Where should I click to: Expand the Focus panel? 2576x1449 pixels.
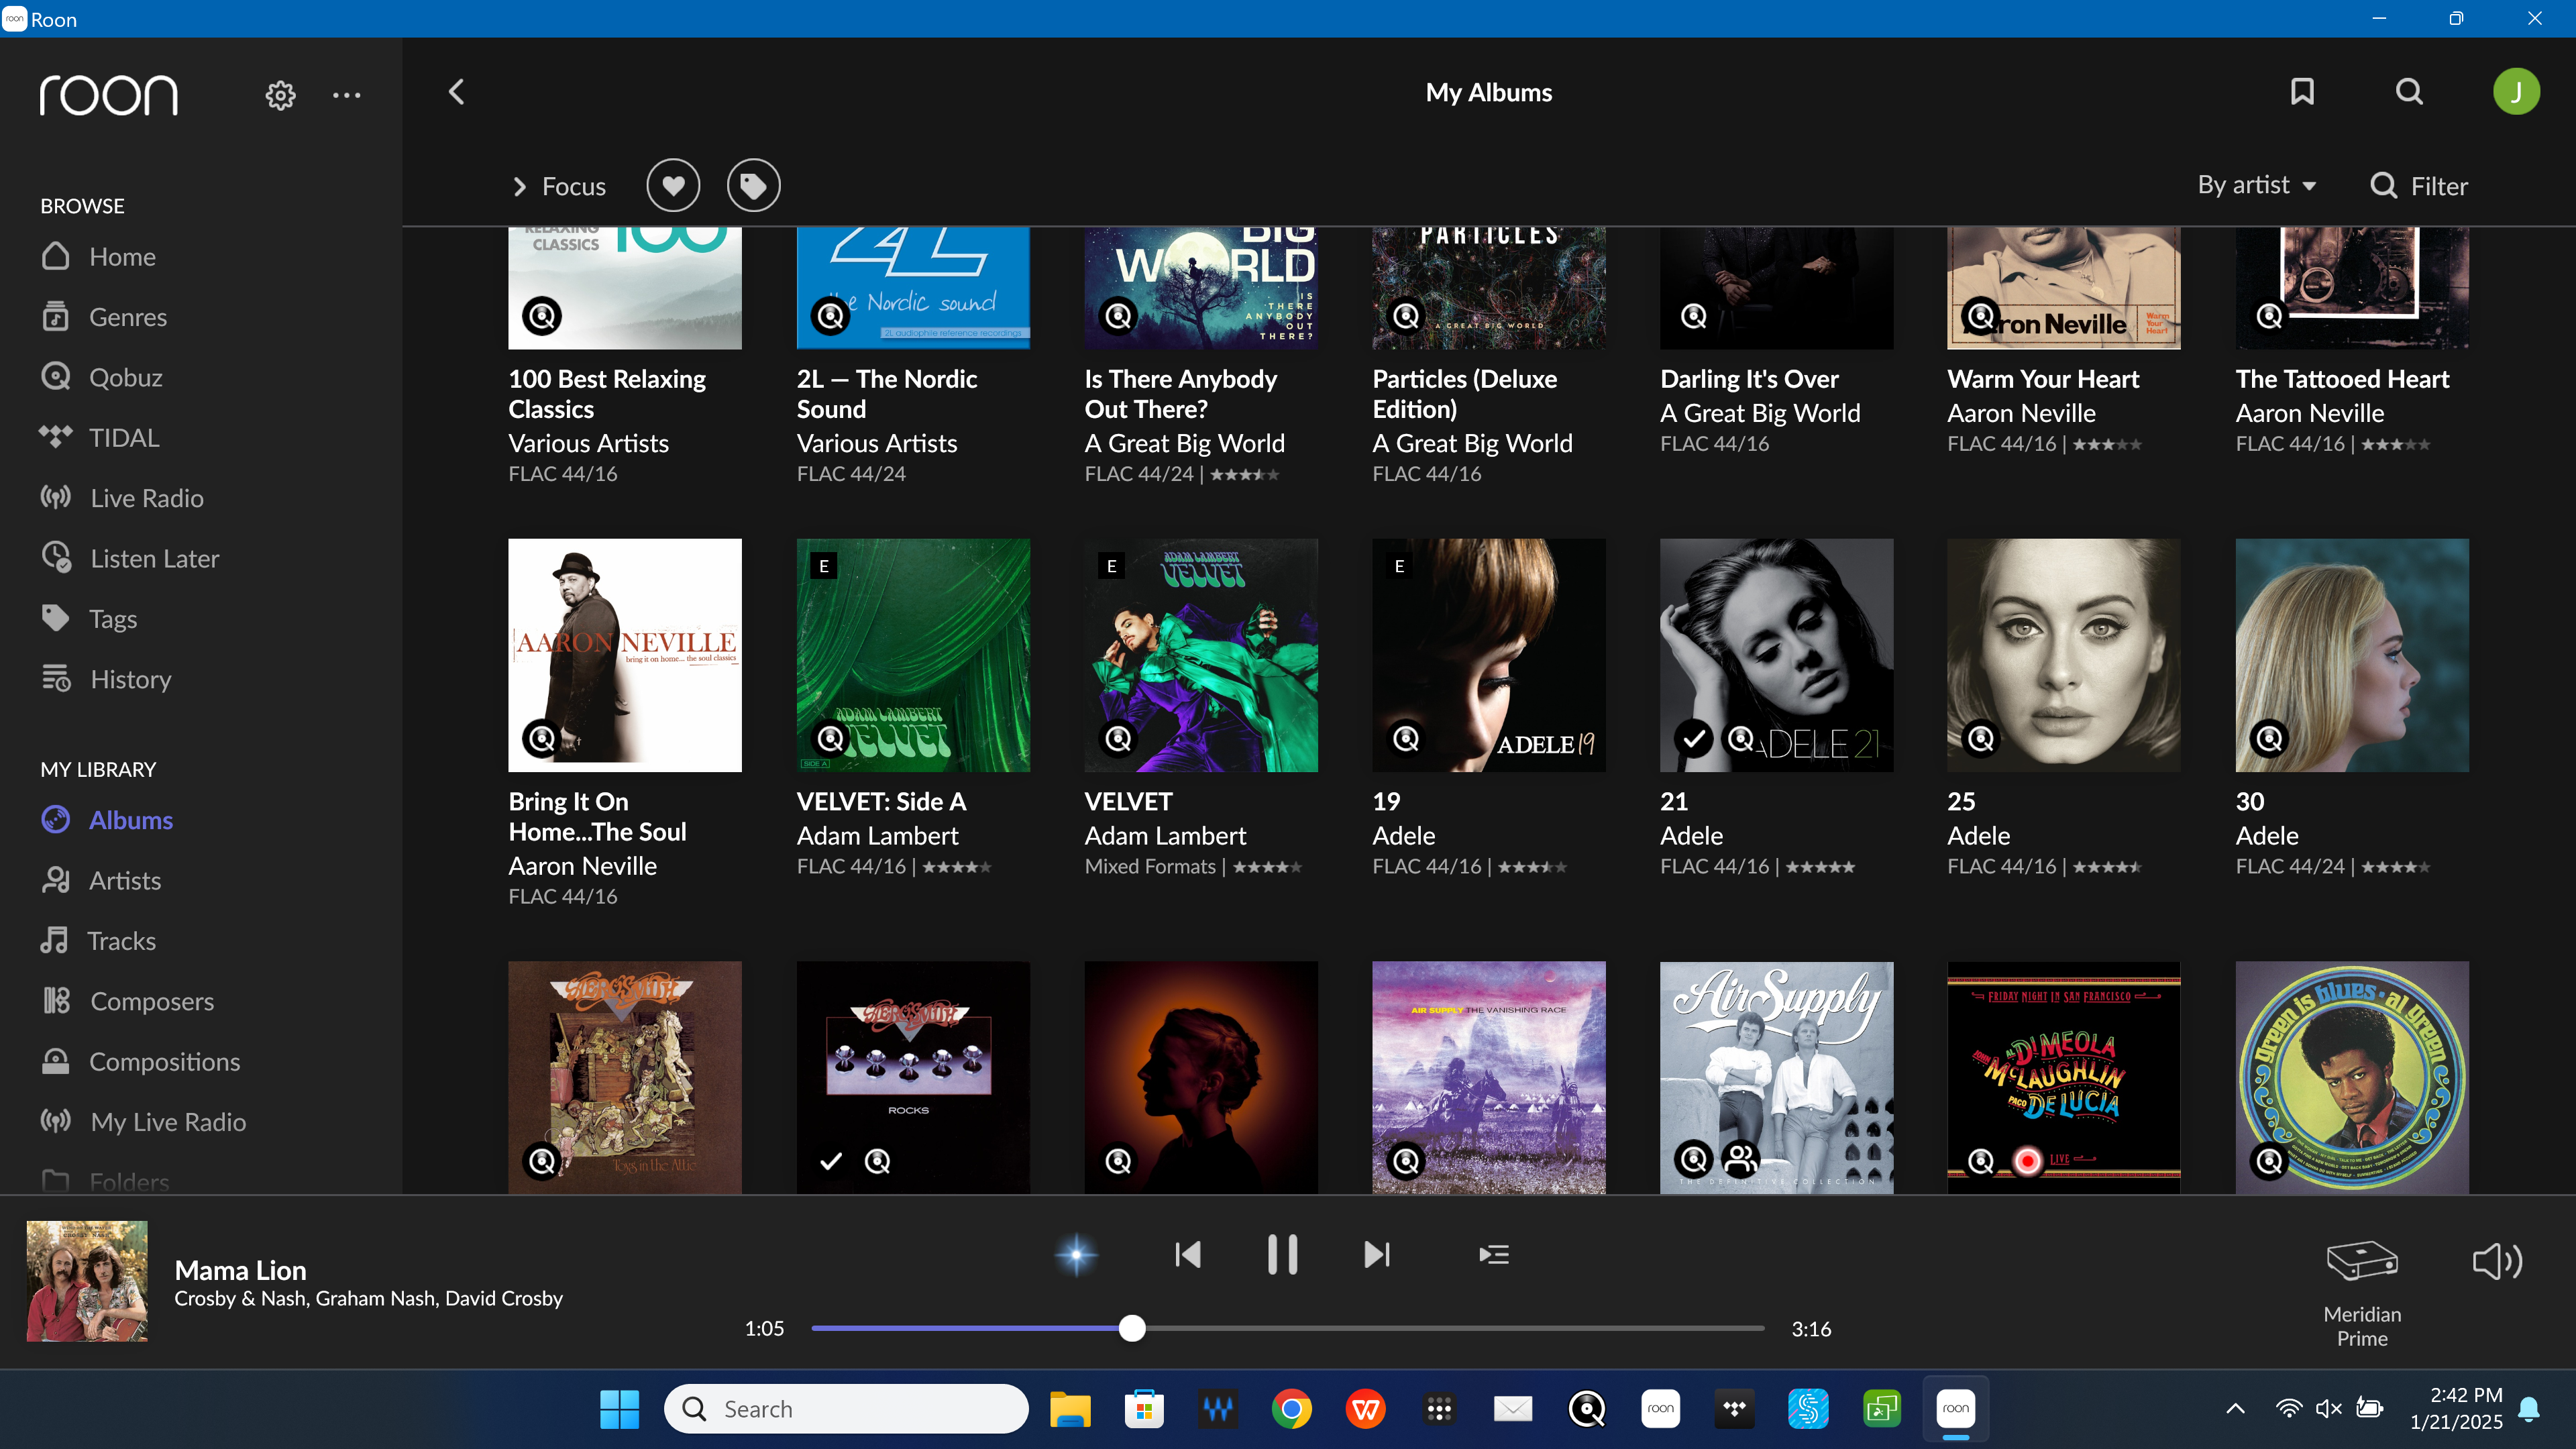point(559,187)
